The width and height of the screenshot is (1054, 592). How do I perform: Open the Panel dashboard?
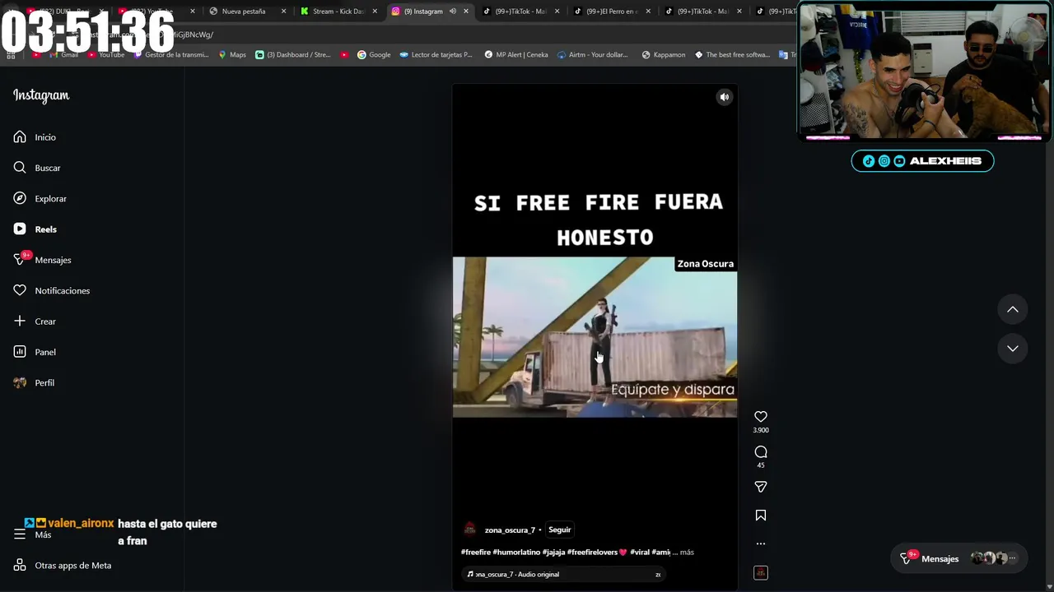click(35, 352)
